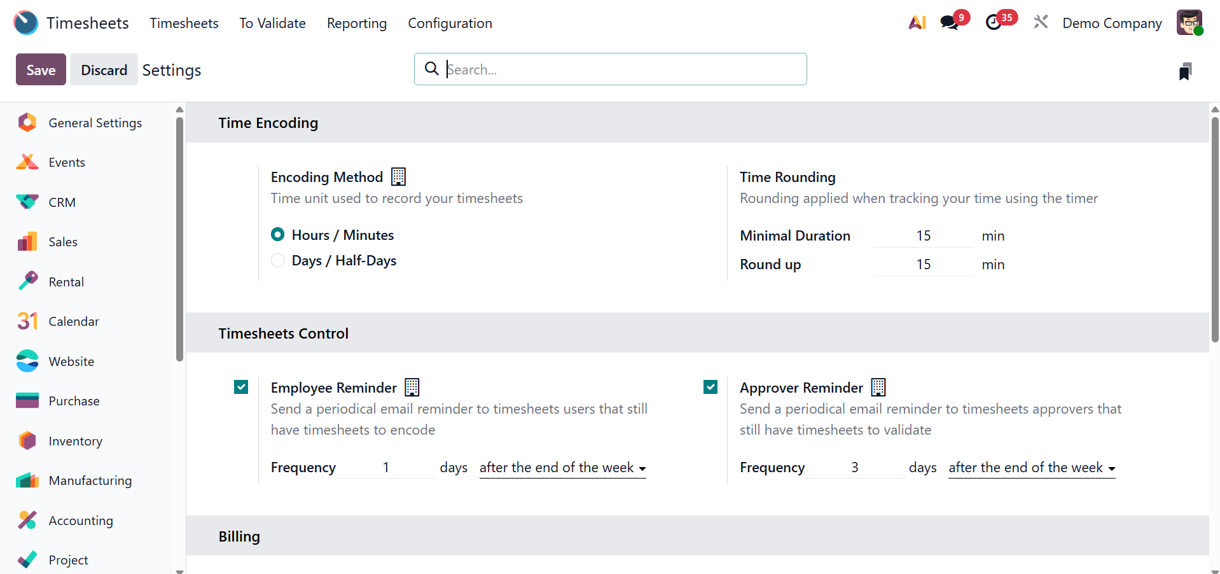
Task: Open the Configuration menu
Action: (x=450, y=24)
